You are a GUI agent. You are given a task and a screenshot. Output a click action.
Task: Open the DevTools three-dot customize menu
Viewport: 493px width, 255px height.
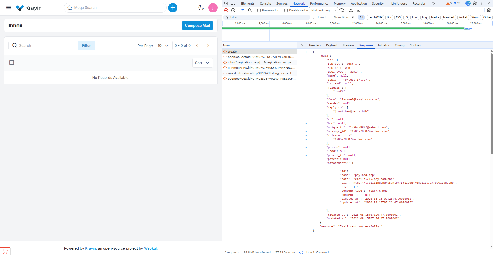tap(482, 3)
